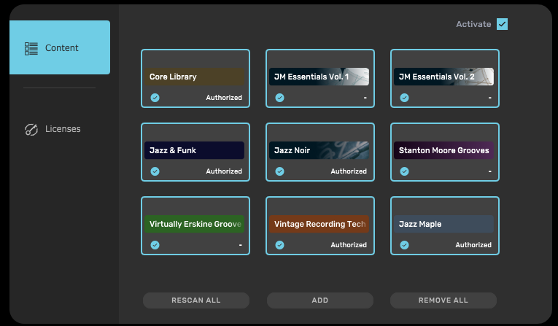Select the Jazz Maple banner
The width and height of the screenshot is (558, 326).
coord(443,224)
